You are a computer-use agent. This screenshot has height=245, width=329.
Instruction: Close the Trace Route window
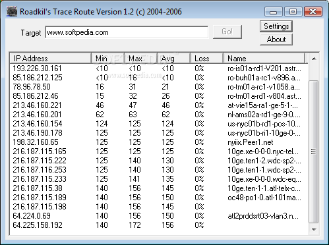[x=313, y=12]
